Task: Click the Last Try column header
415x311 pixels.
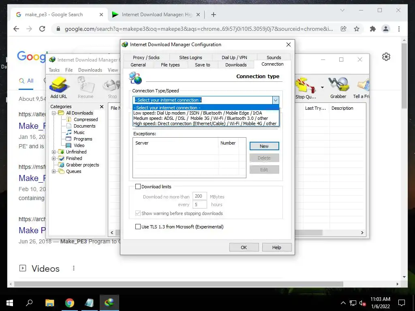Action: (x=315, y=108)
